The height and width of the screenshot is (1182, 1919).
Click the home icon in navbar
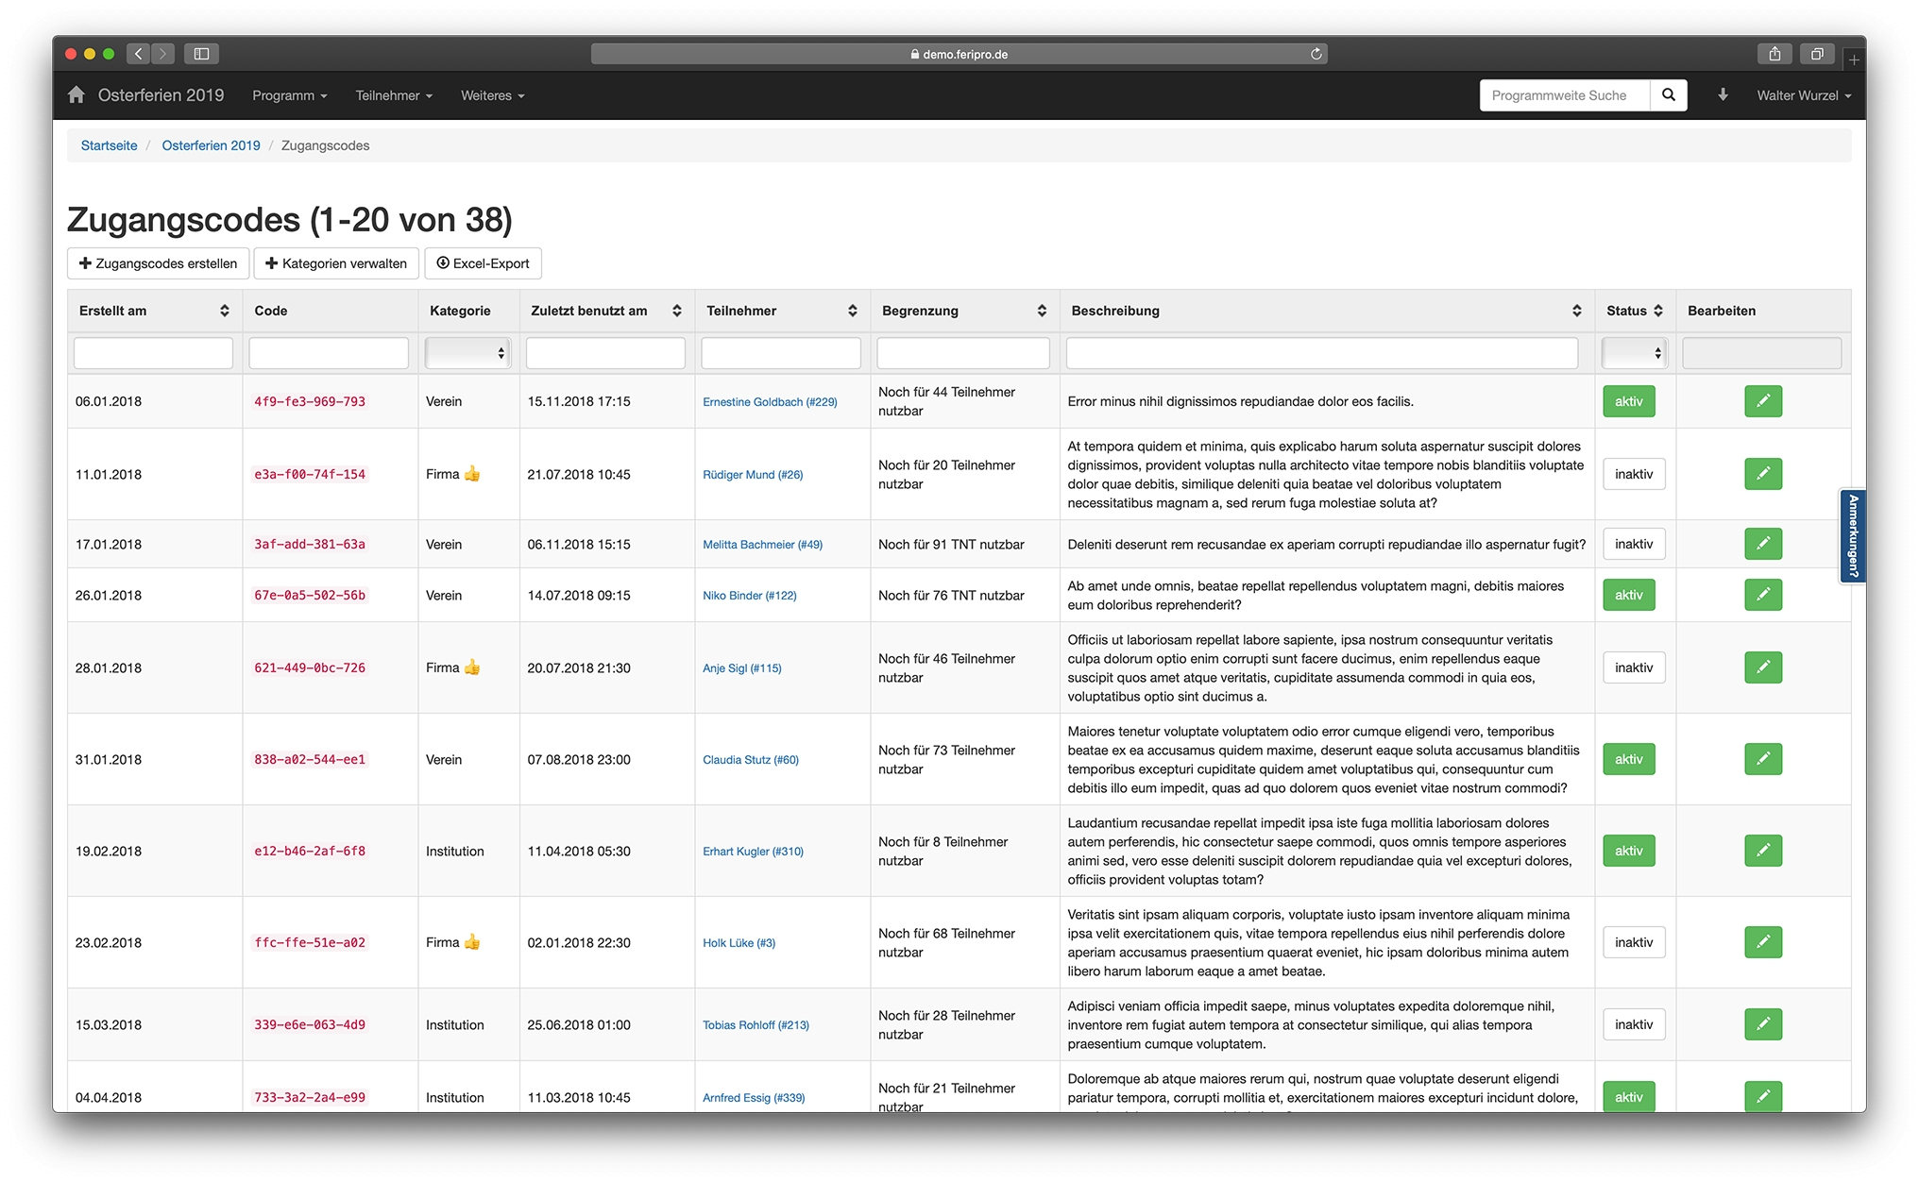pos(76,95)
